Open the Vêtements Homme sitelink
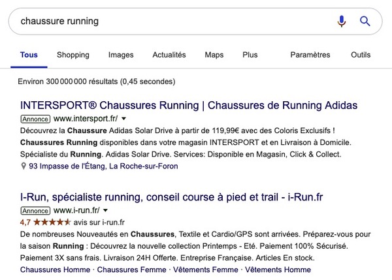 click(278, 270)
